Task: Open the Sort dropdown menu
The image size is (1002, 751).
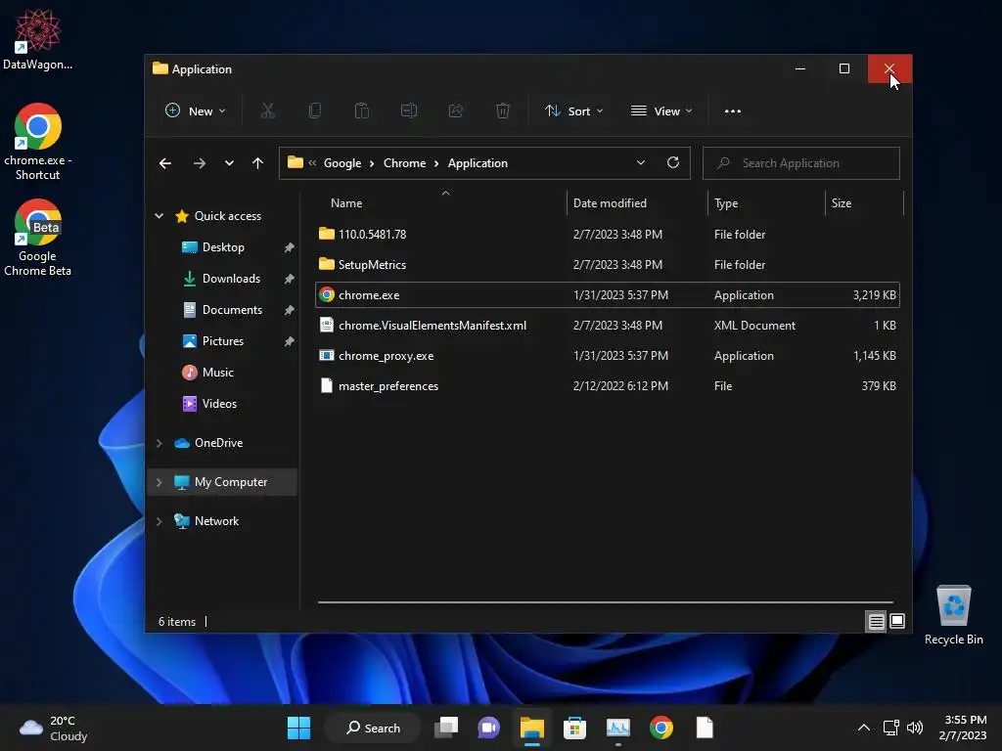Action: [573, 111]
